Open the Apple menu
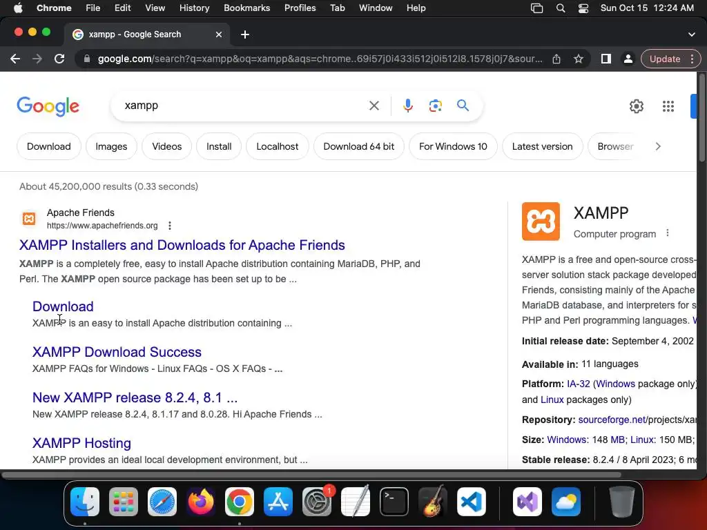707x530 pixels. [18, 8]
